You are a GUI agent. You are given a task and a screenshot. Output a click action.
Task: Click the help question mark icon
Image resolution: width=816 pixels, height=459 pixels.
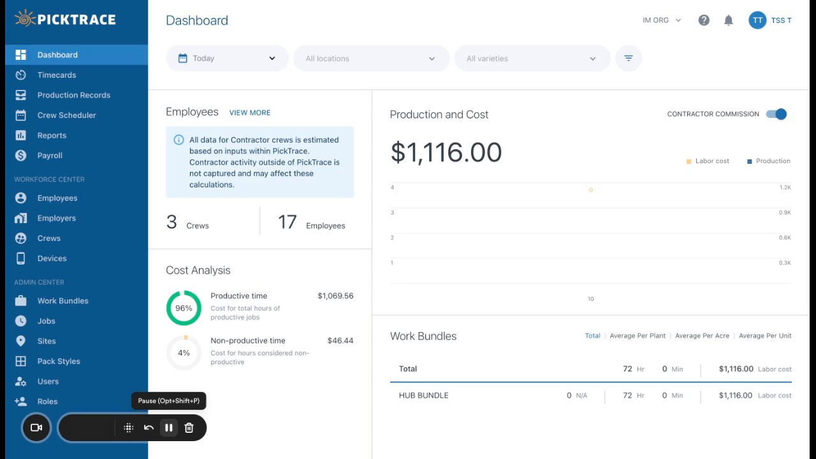pos(704,20)
